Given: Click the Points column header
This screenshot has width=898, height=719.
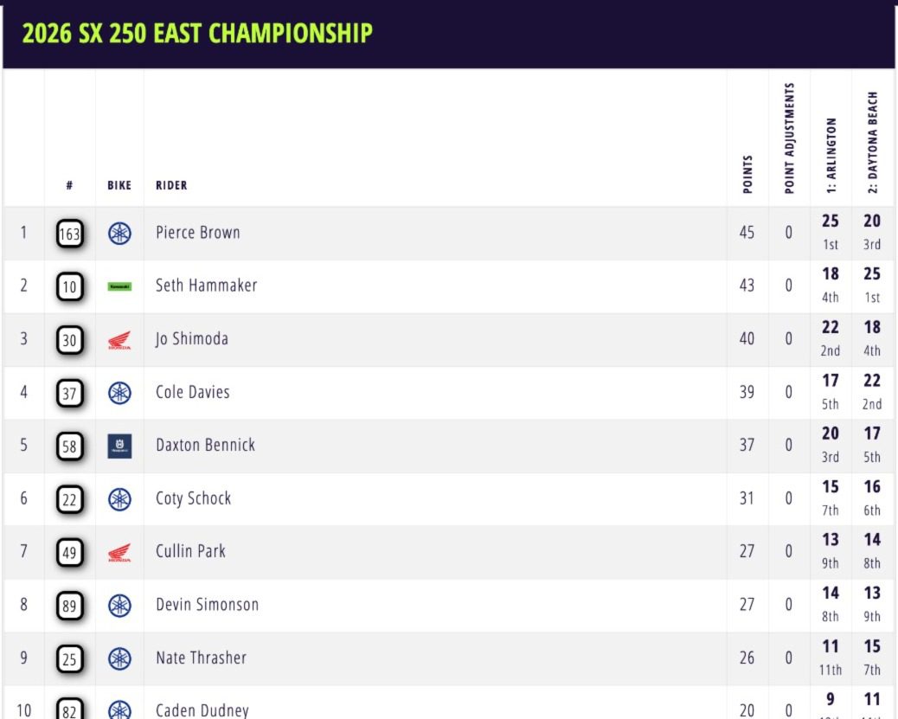Looking at the screenshot, I should (747, 173).
